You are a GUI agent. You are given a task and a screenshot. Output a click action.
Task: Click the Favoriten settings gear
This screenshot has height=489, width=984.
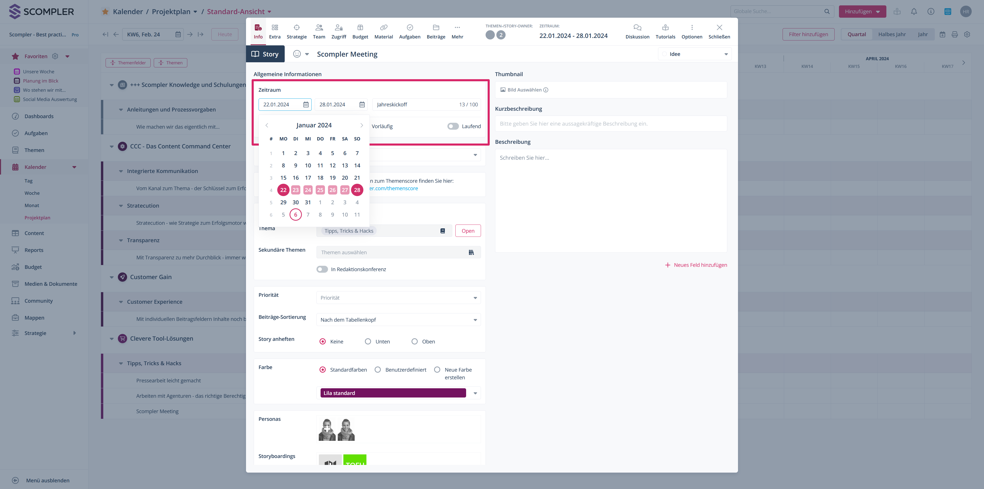pyautogui.click(x=55, y=56)
